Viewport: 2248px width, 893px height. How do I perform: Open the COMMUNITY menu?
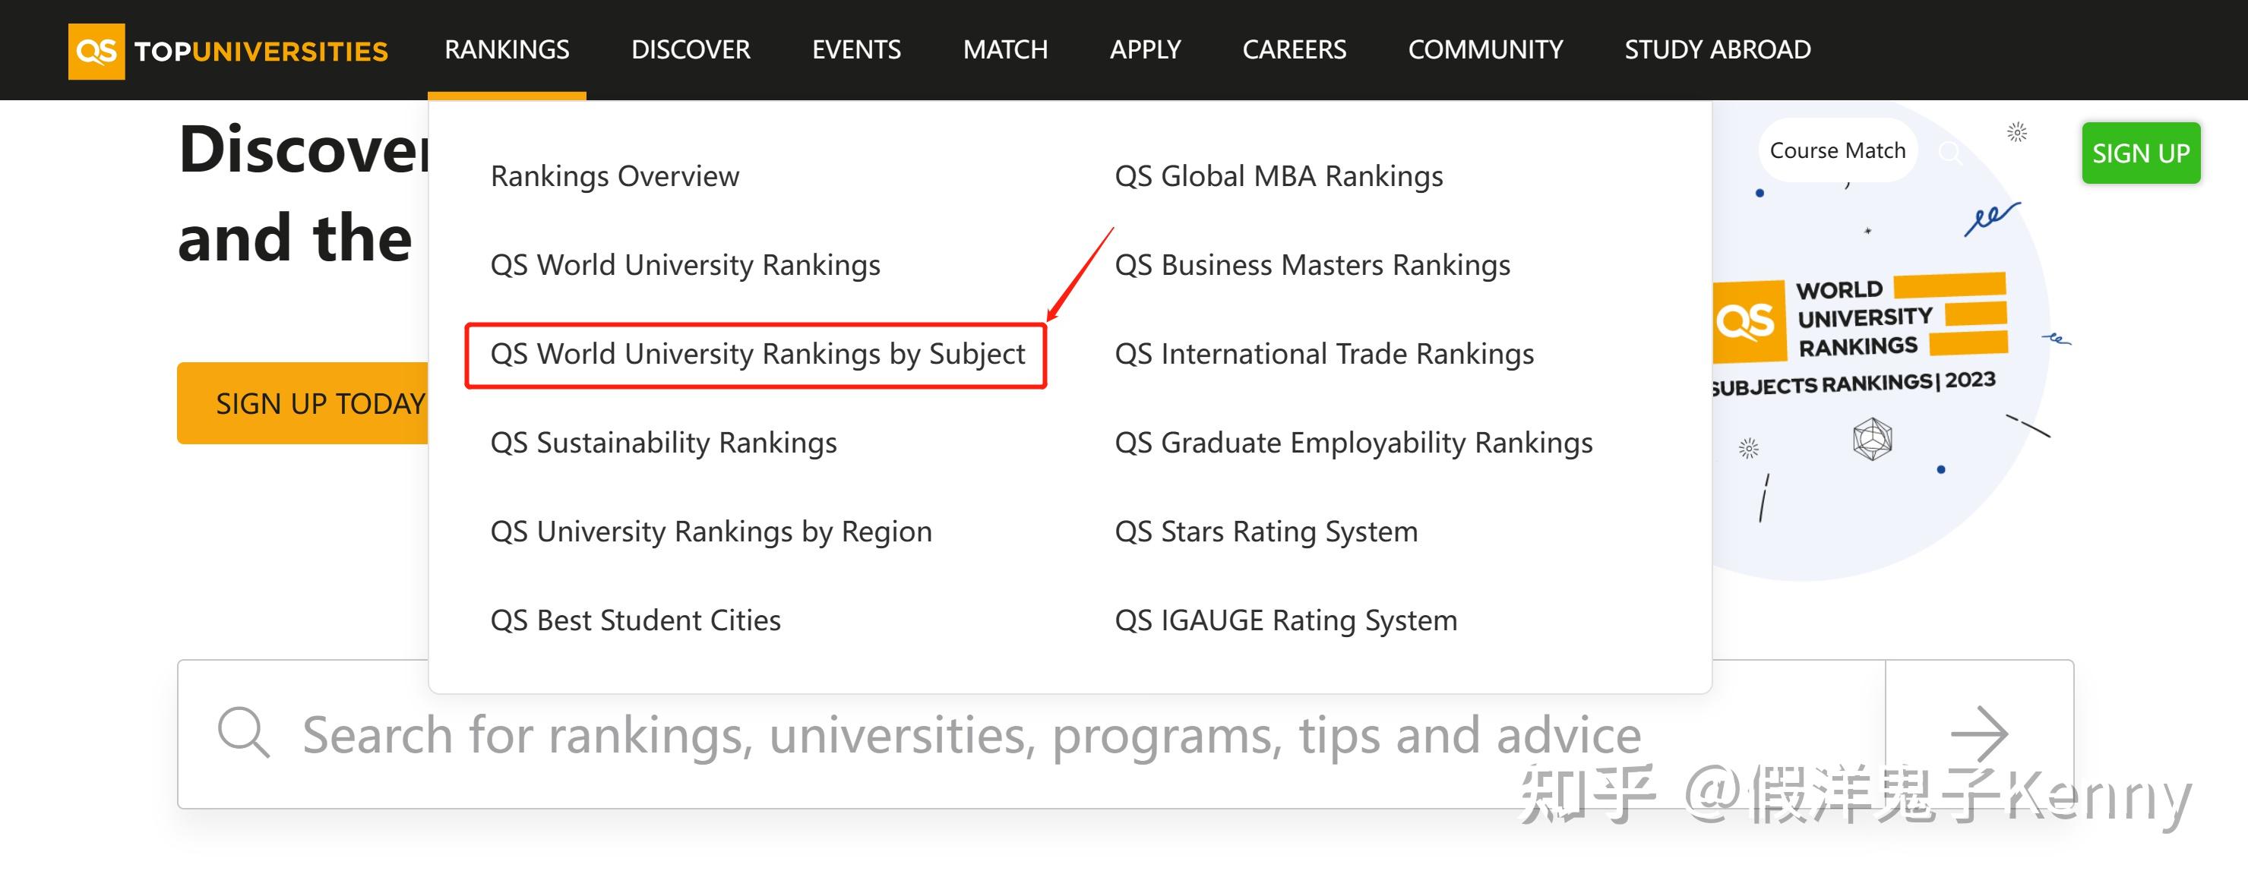coord(1485,49)
